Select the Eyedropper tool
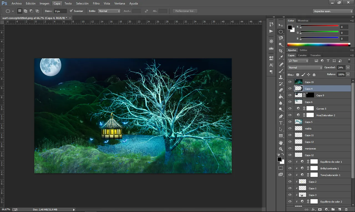 click(281, 58)
